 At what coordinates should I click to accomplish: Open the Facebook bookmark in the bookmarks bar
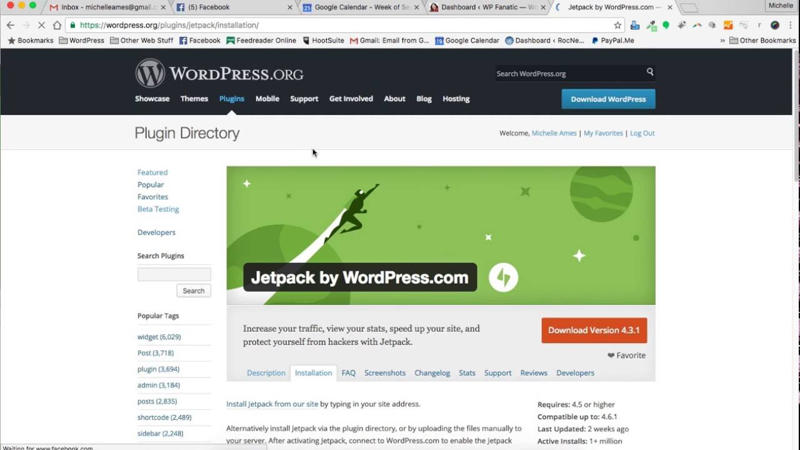pos(199,41)
